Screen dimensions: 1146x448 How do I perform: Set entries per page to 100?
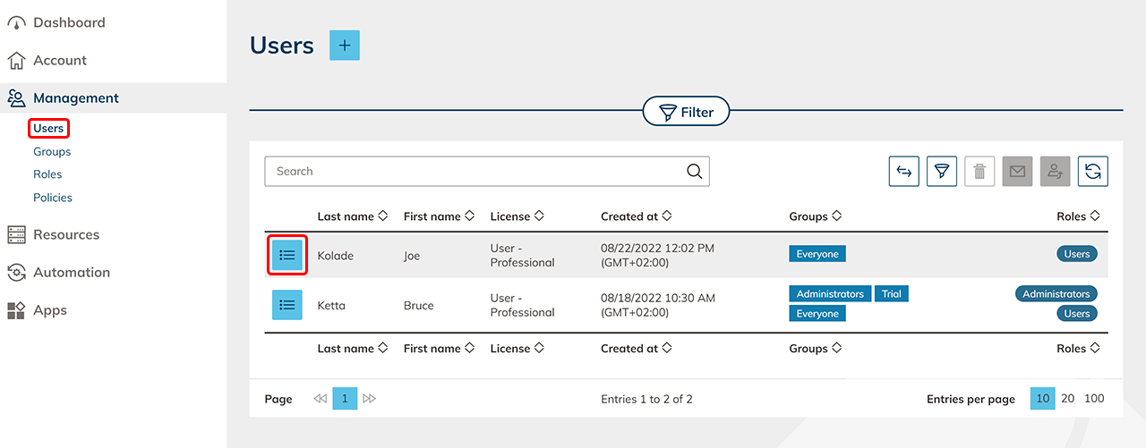(x=1094, y=399)
